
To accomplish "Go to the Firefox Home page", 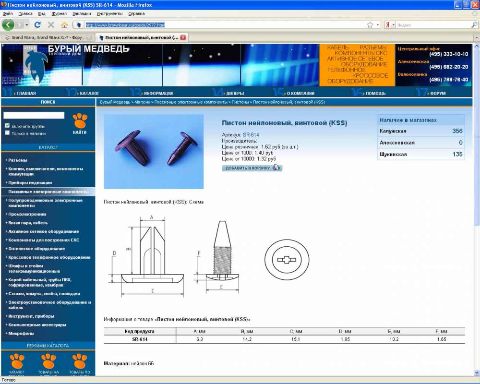I will 64,25.
